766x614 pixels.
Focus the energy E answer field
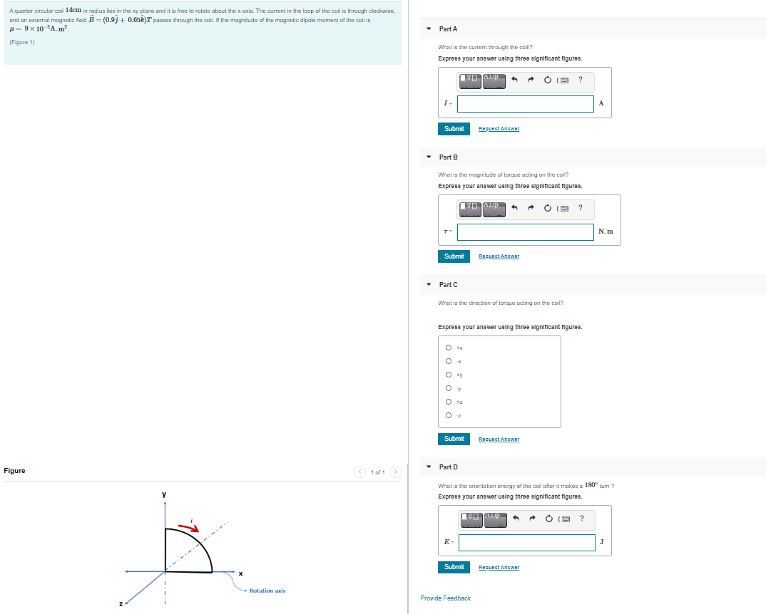(527, 543)
